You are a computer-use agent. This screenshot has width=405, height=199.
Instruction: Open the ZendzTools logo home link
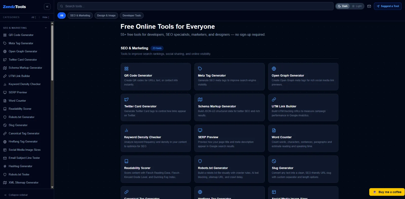(14, 7)
